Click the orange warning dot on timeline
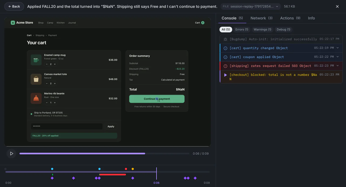The width and height of the screenshot is (346, 187). 133,169
